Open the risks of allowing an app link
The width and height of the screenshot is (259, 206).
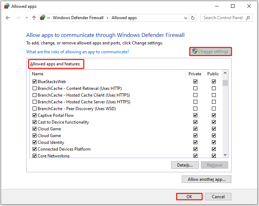point(78,52)
